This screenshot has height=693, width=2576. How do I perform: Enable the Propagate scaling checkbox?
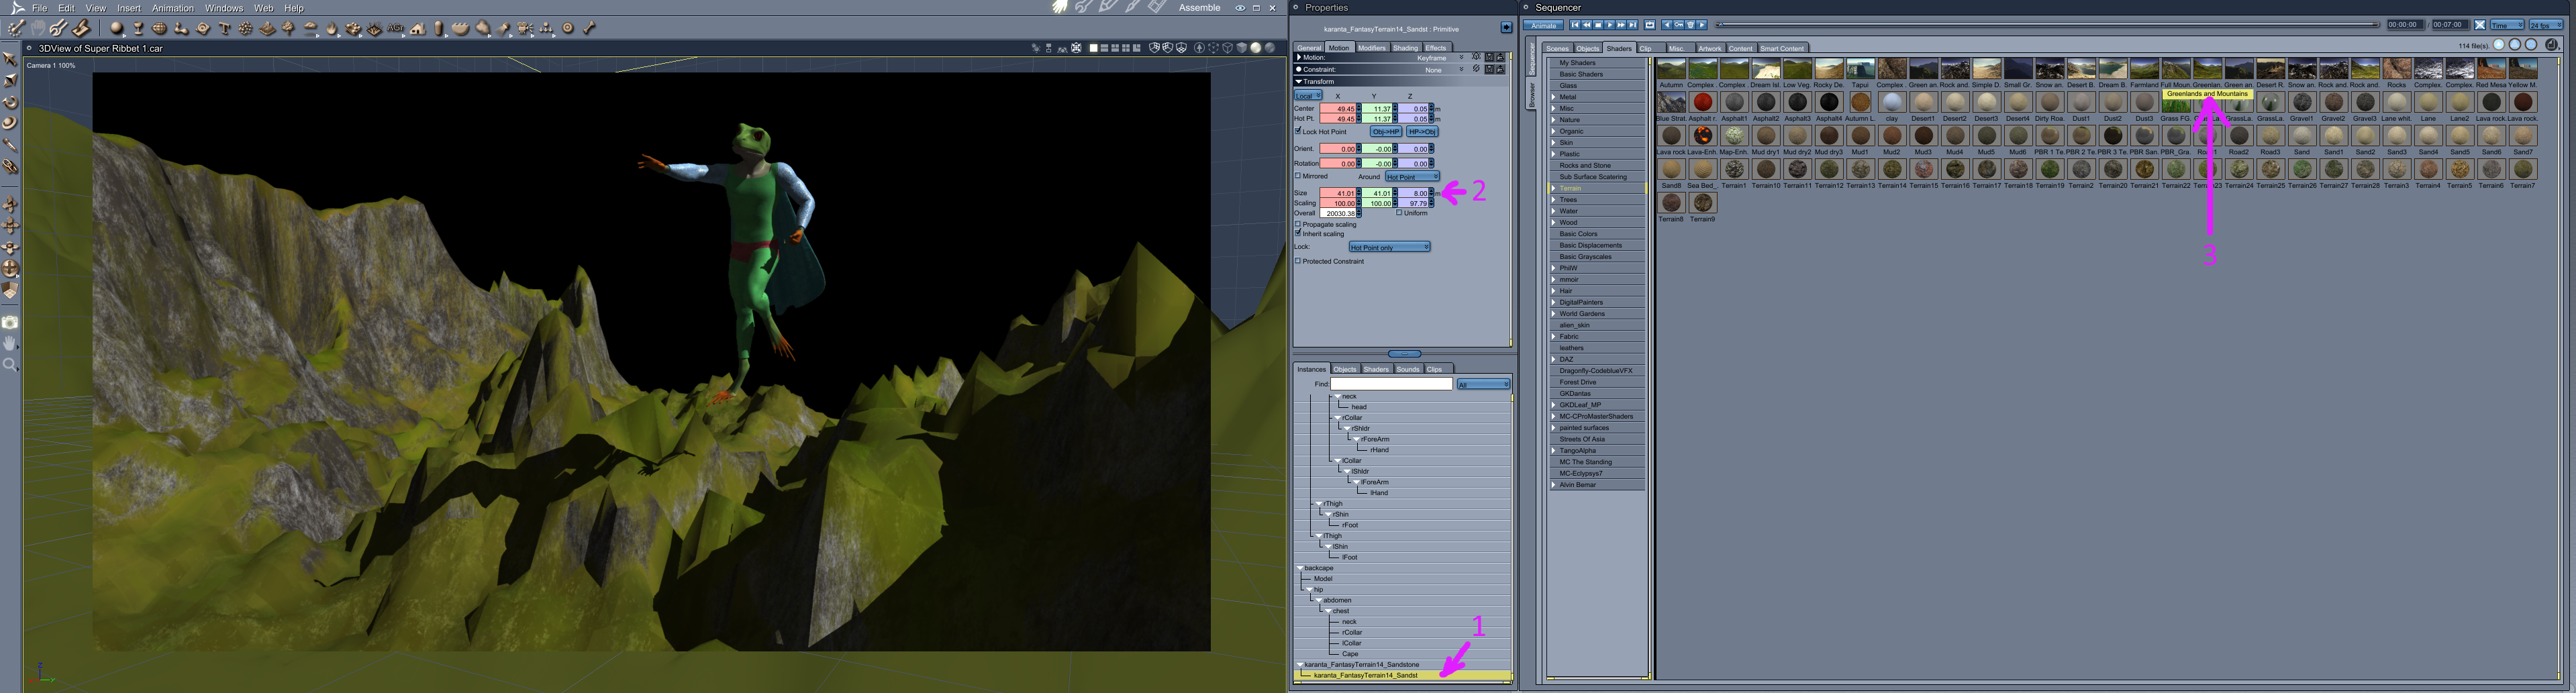point(1298,224)
